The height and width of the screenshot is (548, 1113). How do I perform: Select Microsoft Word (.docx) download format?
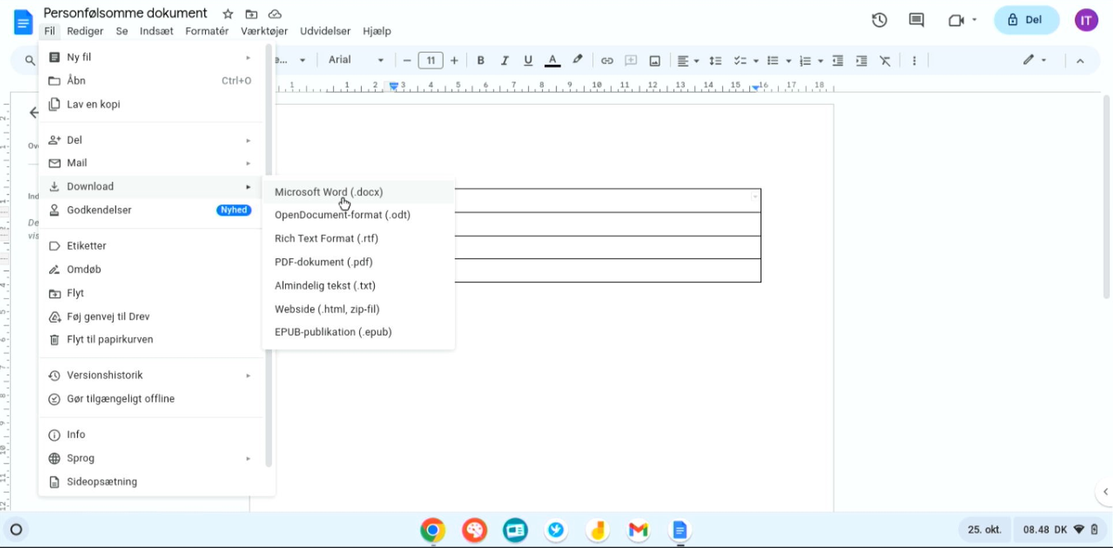pos(328,192)
